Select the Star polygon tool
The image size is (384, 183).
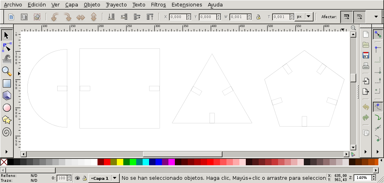[6, 120]
